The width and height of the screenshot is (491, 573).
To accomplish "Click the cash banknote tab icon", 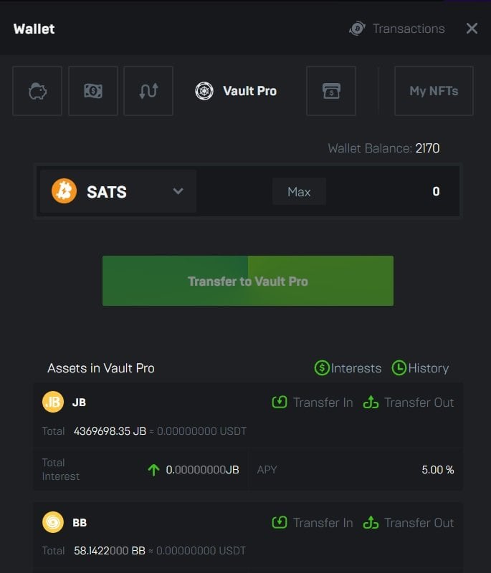I will [93, 91].
